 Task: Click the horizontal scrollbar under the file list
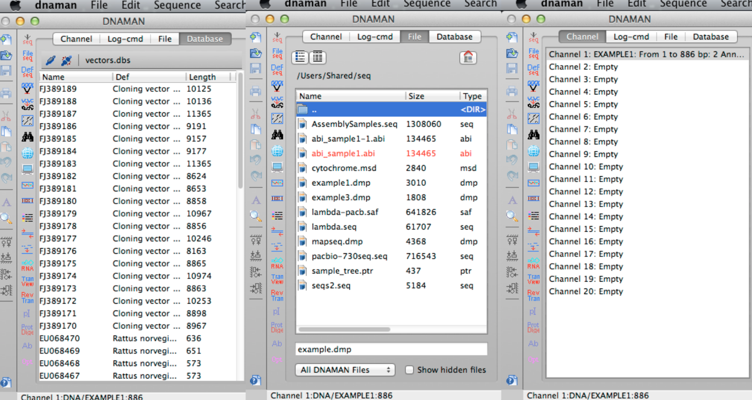(x=344, y=329)
